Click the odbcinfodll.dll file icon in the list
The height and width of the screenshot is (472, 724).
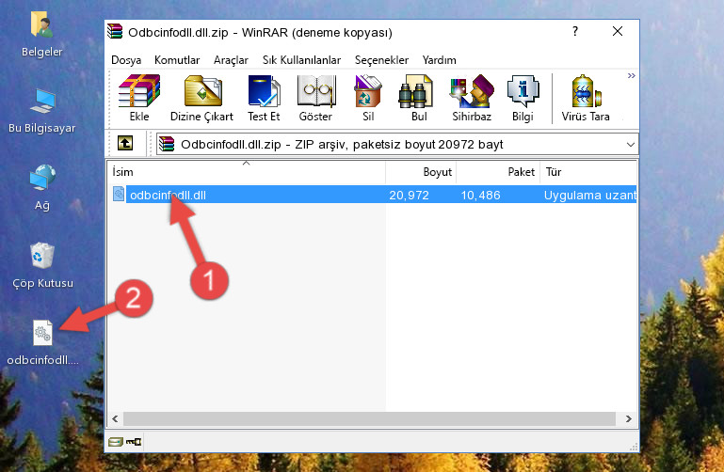click(x=119, y=194)
